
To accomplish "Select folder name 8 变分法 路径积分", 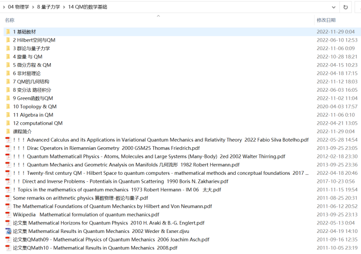I will click(32, 90).
